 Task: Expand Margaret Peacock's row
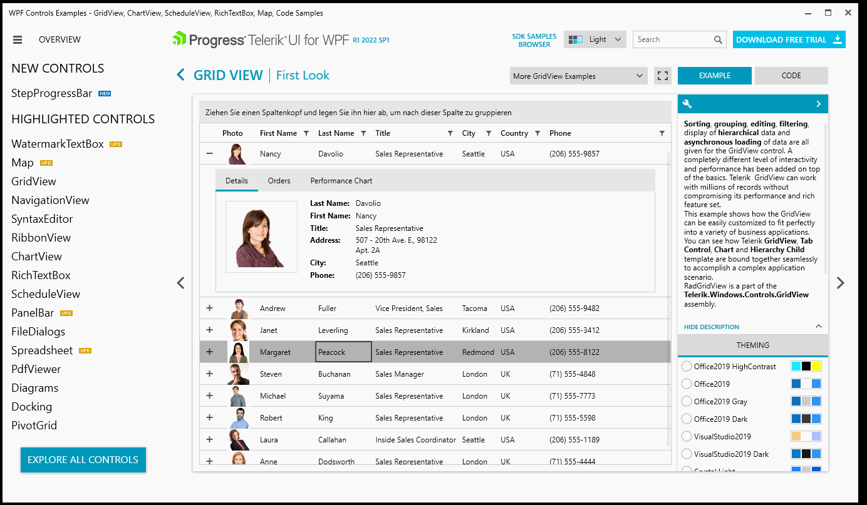point(209,352)
